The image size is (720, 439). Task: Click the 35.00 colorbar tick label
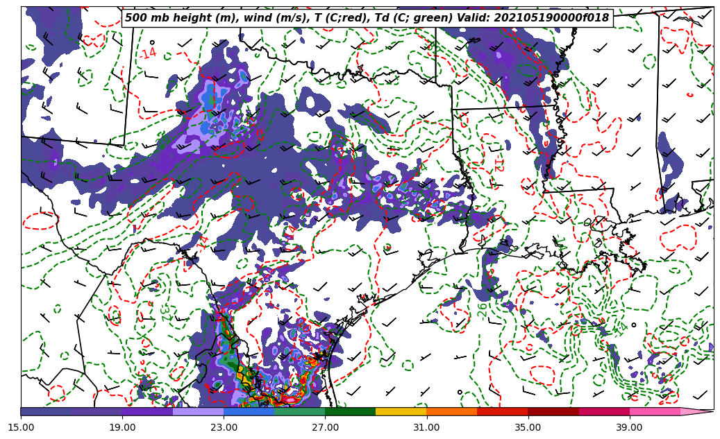point(528,427)
